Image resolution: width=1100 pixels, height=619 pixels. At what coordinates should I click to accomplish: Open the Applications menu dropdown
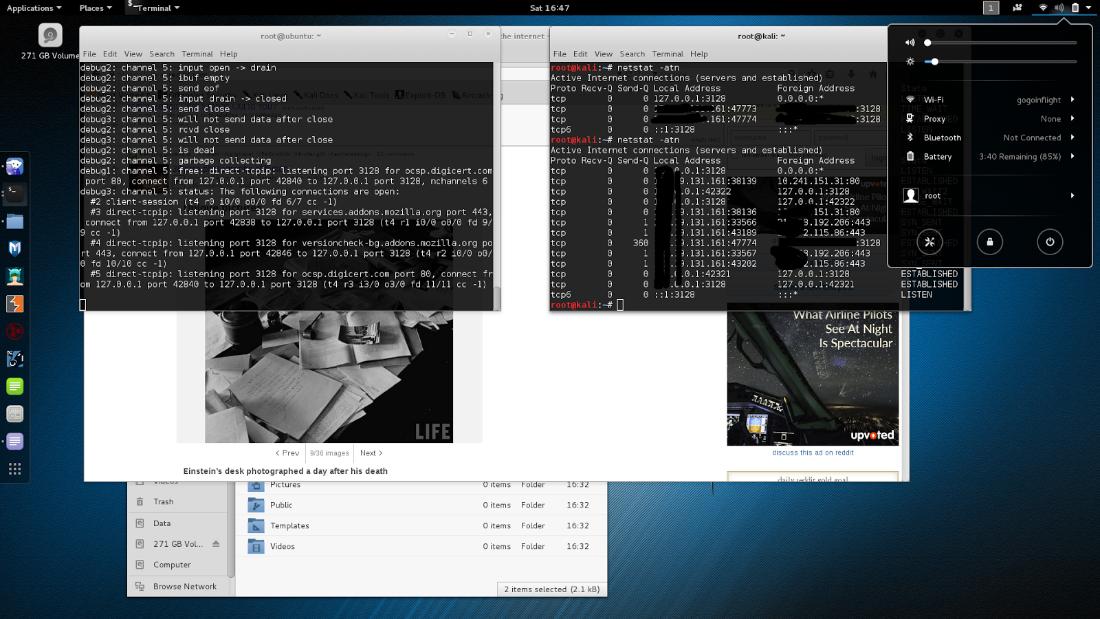coord(34,8)
